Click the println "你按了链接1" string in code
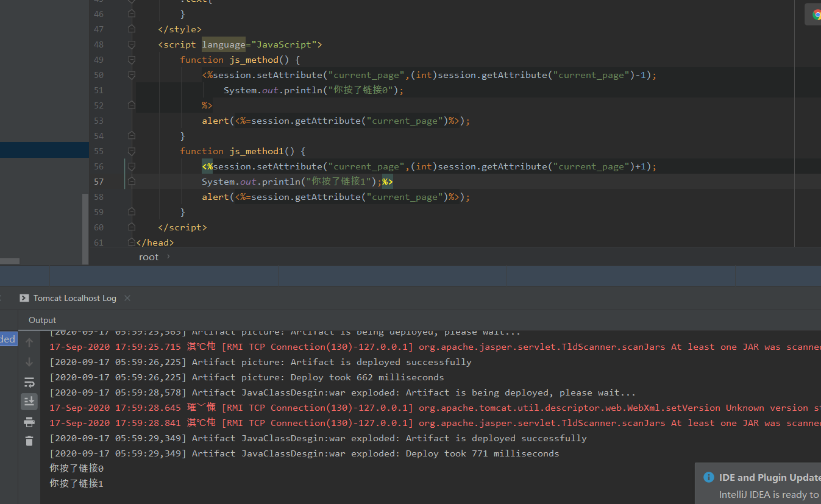The height and width of the screenshot is (504, 821). (x=338, y=182)
